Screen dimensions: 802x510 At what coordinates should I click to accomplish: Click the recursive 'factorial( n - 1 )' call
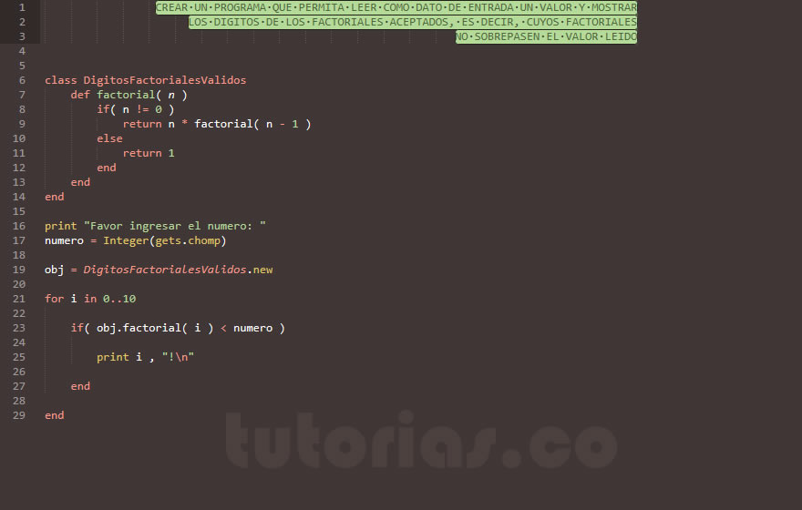[252, 124]
